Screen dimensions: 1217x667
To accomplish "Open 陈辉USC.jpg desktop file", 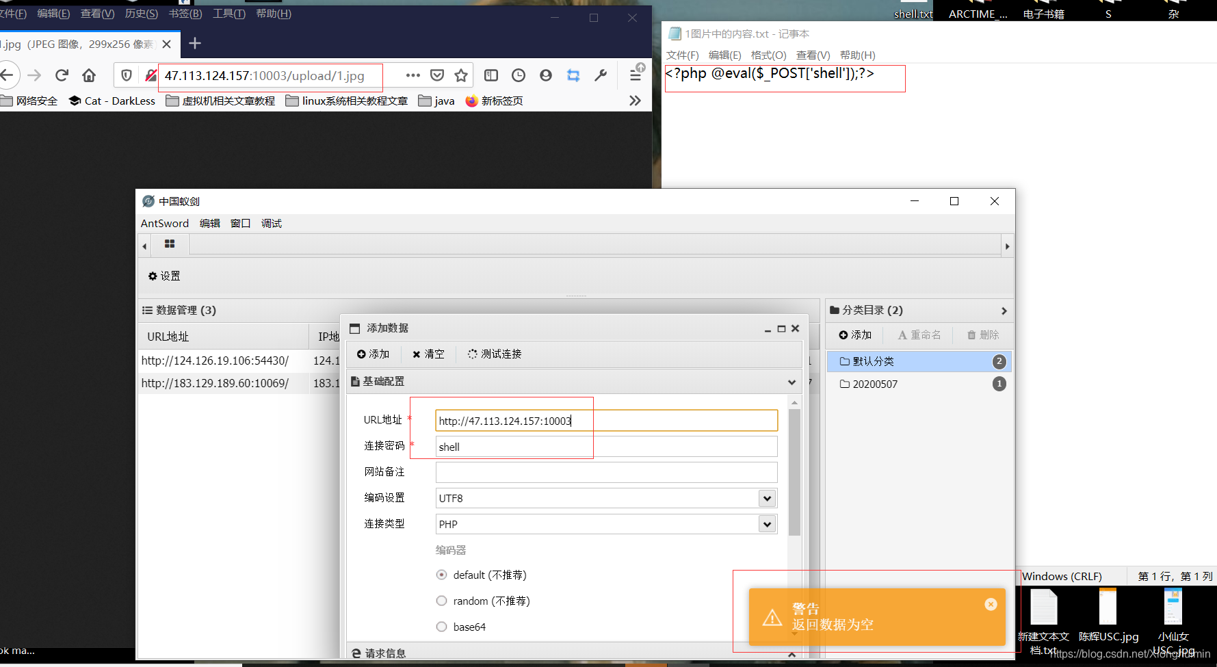I will [x=1108, y=616].
